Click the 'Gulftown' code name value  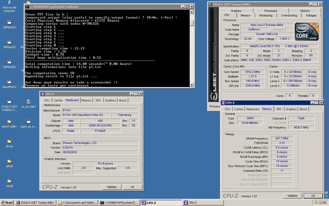pos(254,30)
